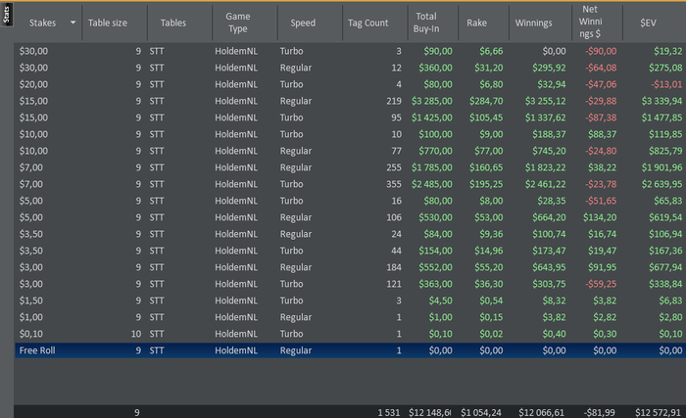
Task: Click the $19,32 $EV cell
Action: [x=668, y=51]
